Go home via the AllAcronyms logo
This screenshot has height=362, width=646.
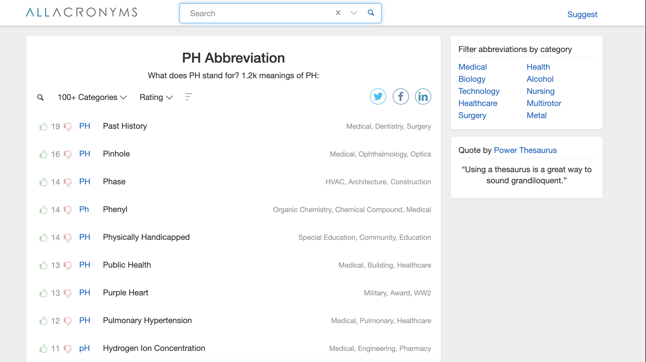(81, 12)
